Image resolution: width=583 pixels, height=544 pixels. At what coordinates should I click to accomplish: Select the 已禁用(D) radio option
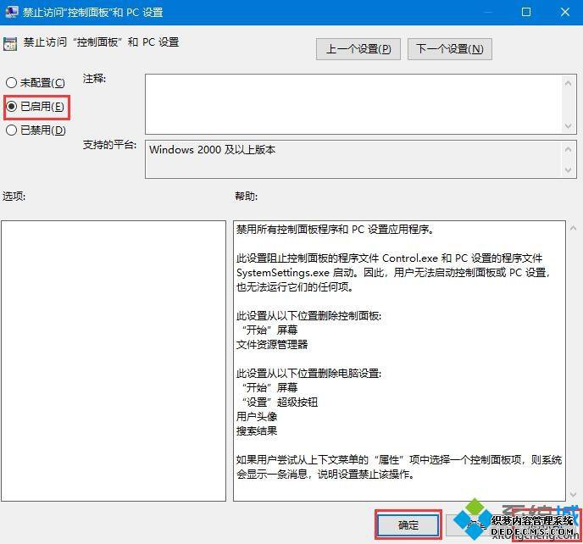(x=36, y=130)
